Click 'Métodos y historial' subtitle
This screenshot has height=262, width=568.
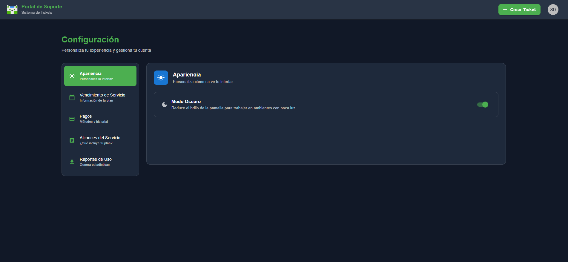pyautogui.click(x=94, y=122)
